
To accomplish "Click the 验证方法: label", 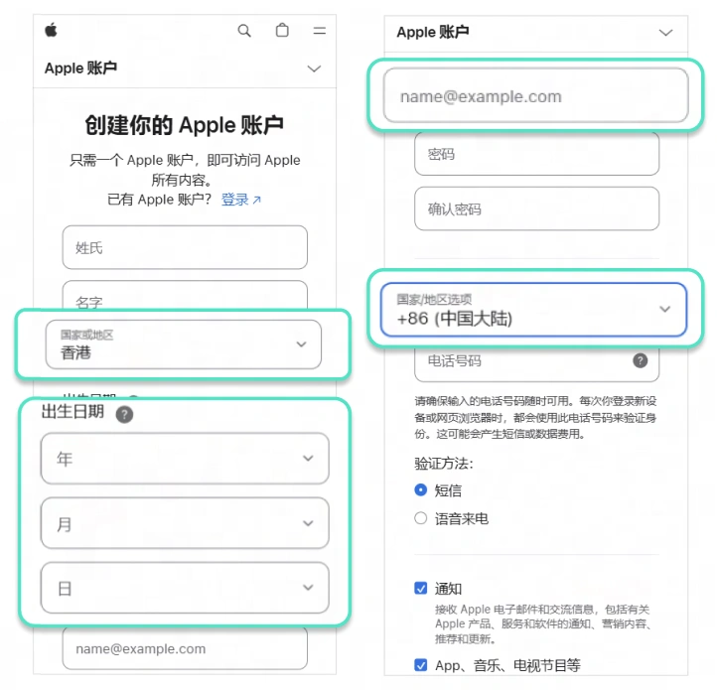I will coord(444,464).
